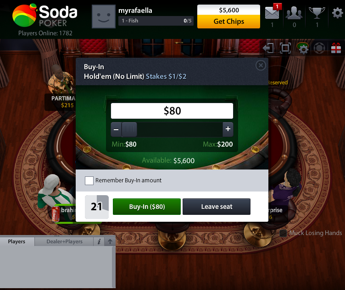
Task: Open chat info button
Action: (x=99, y=242)
